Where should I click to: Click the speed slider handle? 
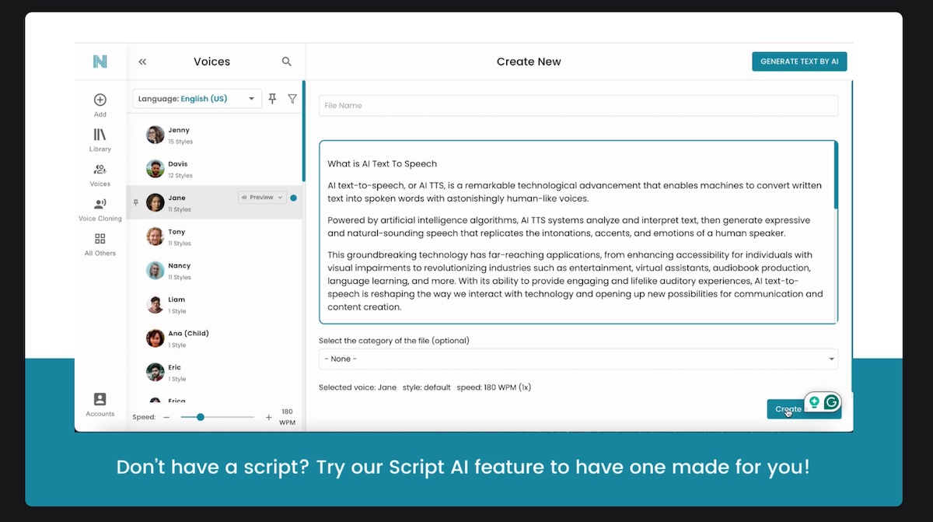201,418
